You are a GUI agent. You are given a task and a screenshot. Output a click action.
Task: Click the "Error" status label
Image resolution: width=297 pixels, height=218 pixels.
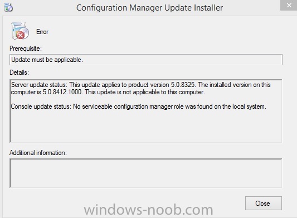[42, 32]
